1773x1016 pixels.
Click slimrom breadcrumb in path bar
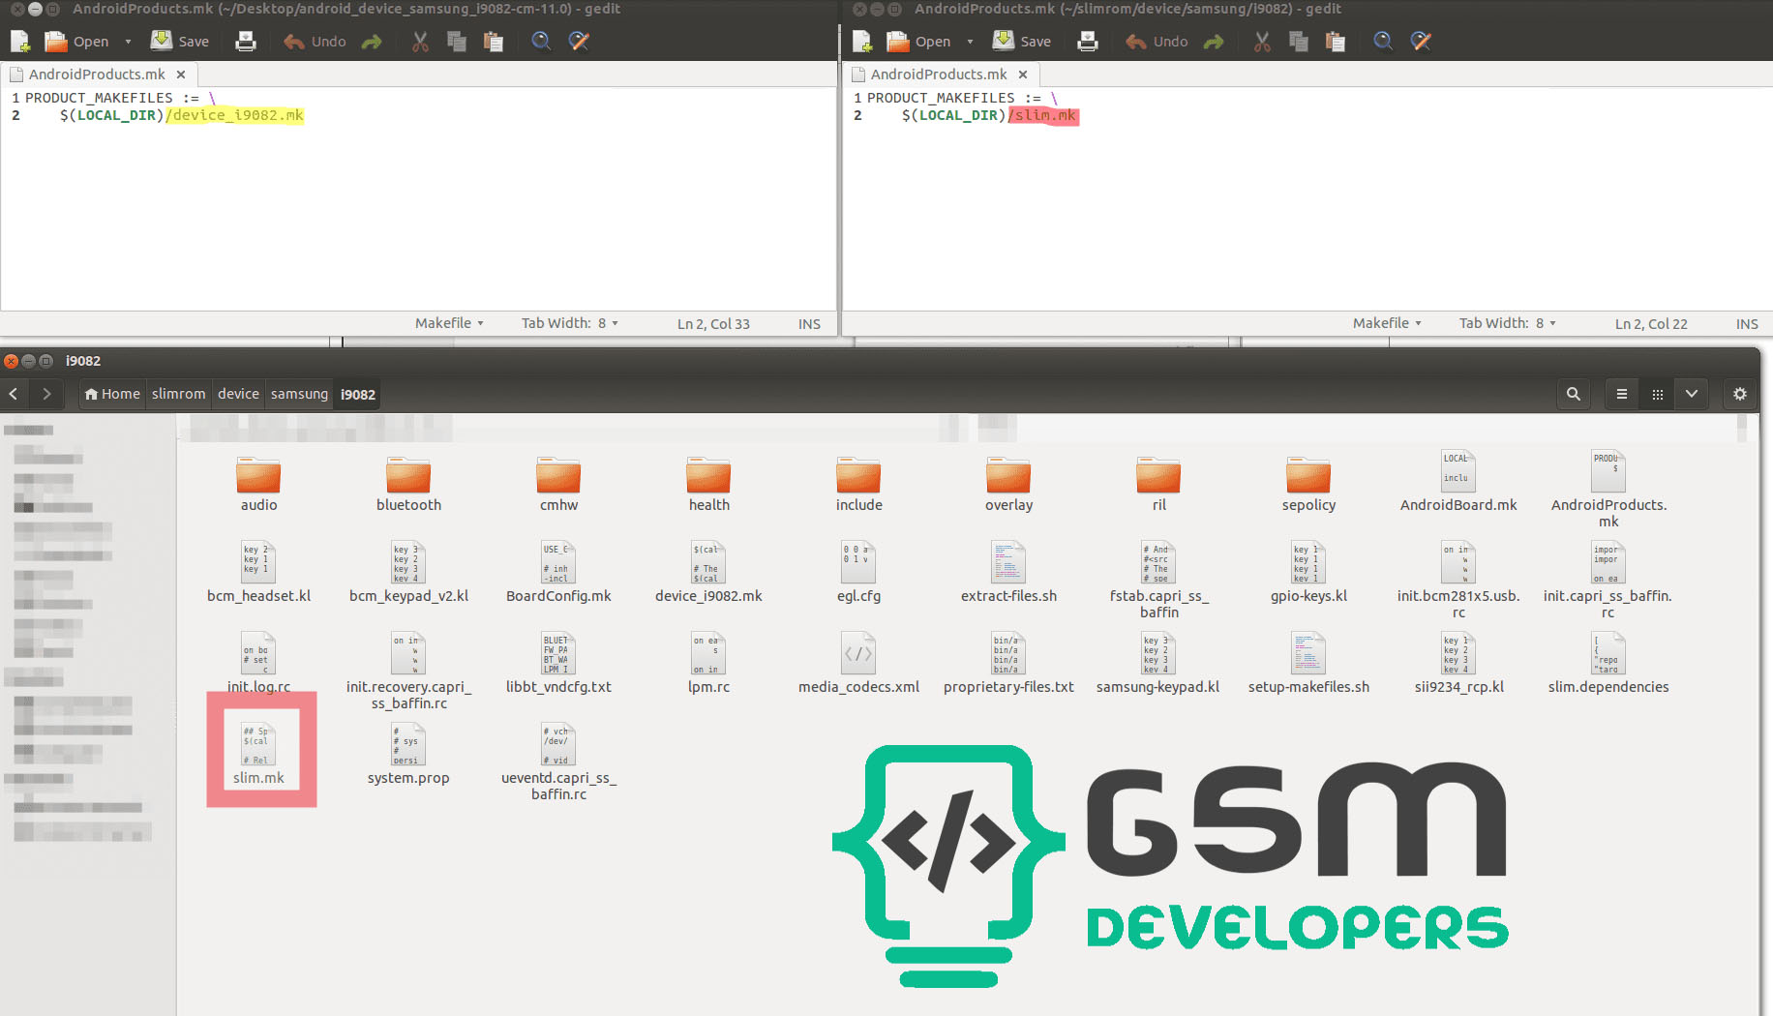tap(178, 394)
